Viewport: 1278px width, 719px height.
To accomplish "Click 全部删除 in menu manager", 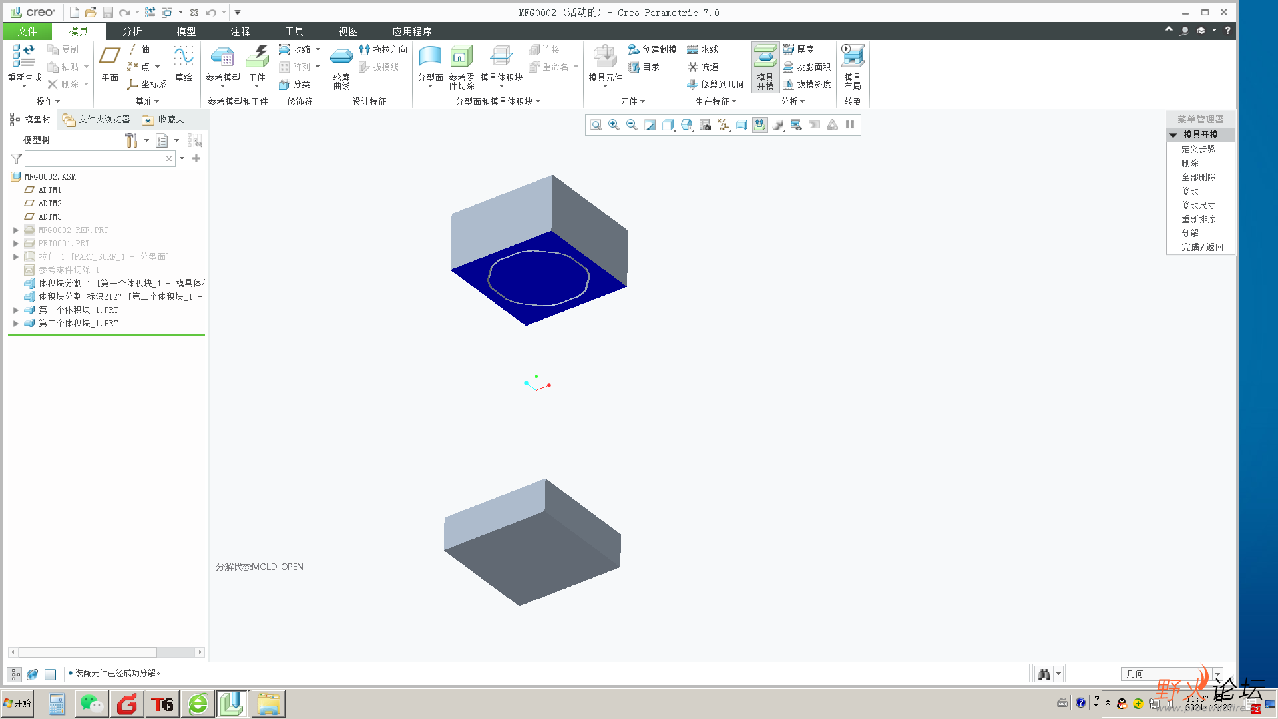I will click(1198, 177).
